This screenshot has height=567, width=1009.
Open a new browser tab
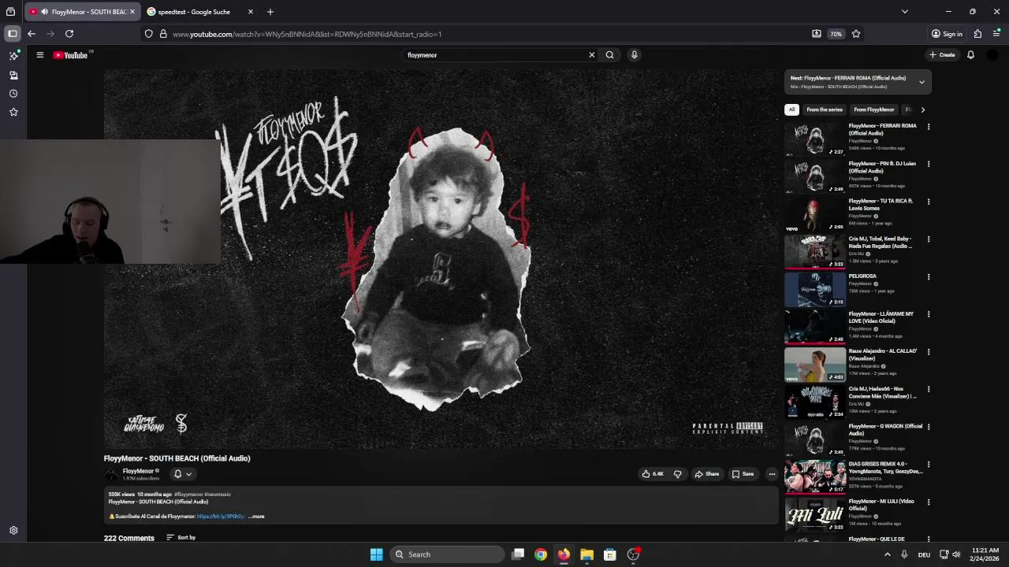pos(270,12)
